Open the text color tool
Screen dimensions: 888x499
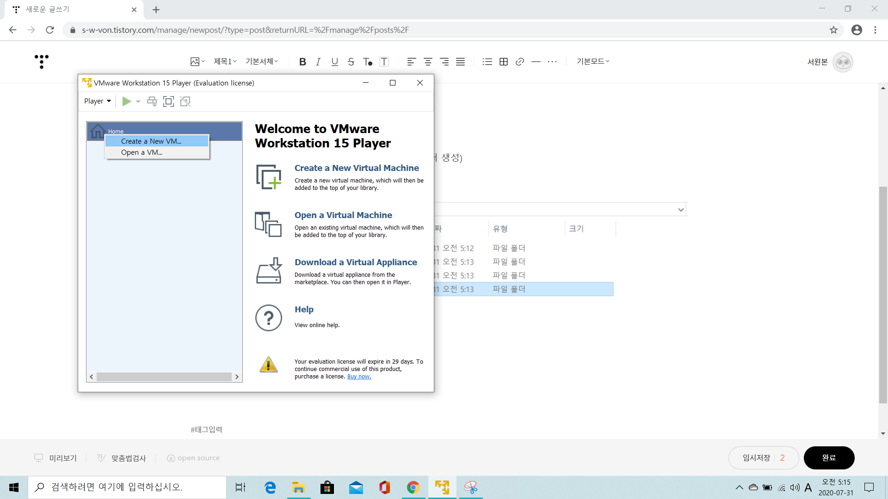(x=368, y=62)
